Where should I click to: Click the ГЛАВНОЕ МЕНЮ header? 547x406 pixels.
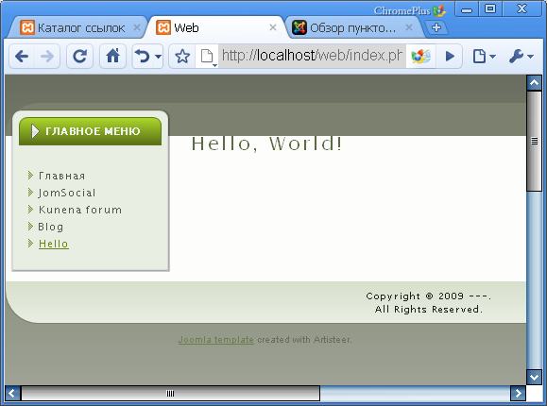click(x=90, y=131)
